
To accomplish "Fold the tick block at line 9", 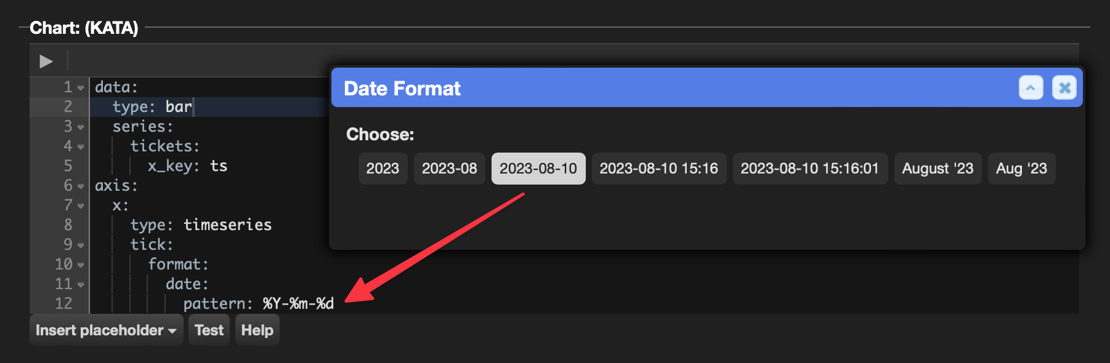I will (x=81, y=245).
